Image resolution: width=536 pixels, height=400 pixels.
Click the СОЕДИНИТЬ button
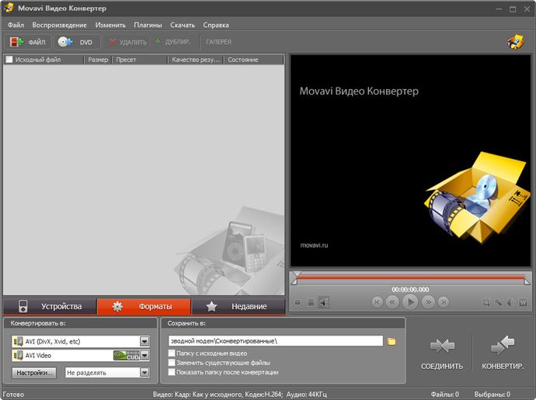tap(442, 352)
